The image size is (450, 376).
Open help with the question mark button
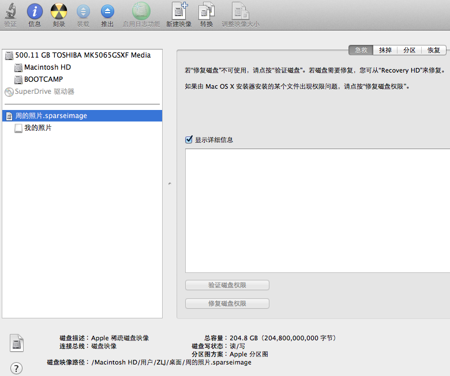tap(17, 368)
